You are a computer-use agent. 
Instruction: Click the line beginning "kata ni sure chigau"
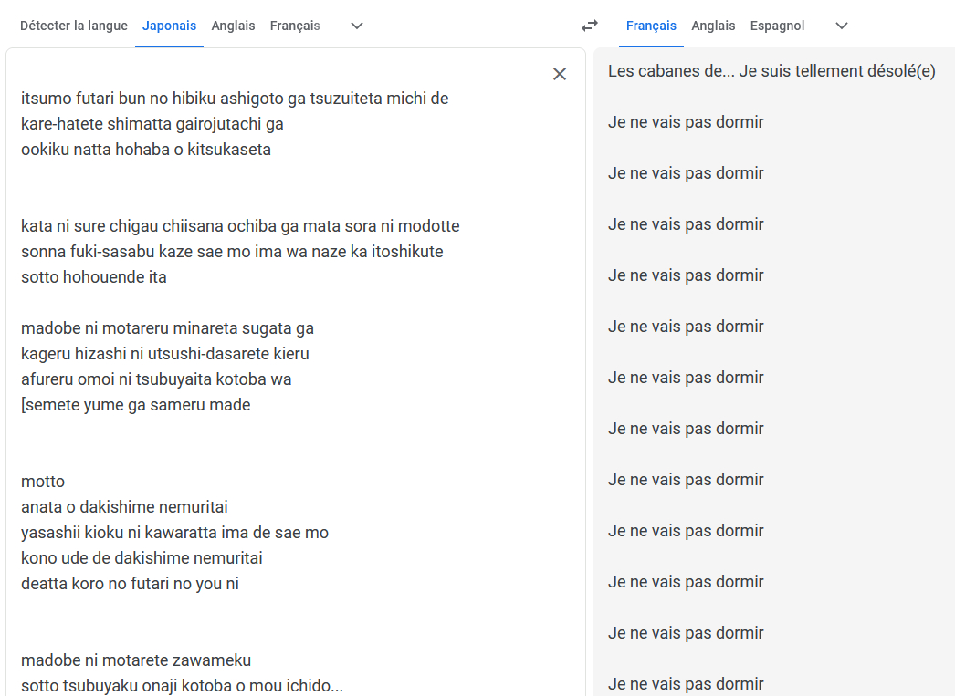240,226
